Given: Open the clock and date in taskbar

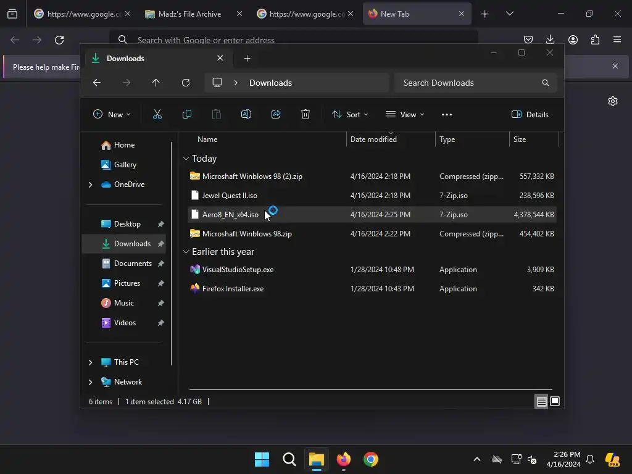Looking at the screenshot, I should [563, 459].
